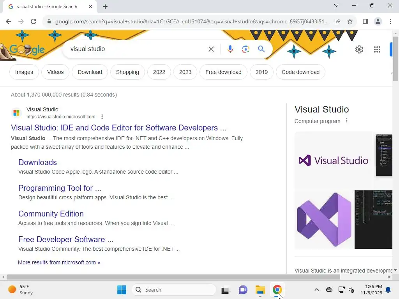Image resolution: width=399 pixels, height=299 pixels.
Task: Open Task View from taskbar
Action: pos(225,290)
